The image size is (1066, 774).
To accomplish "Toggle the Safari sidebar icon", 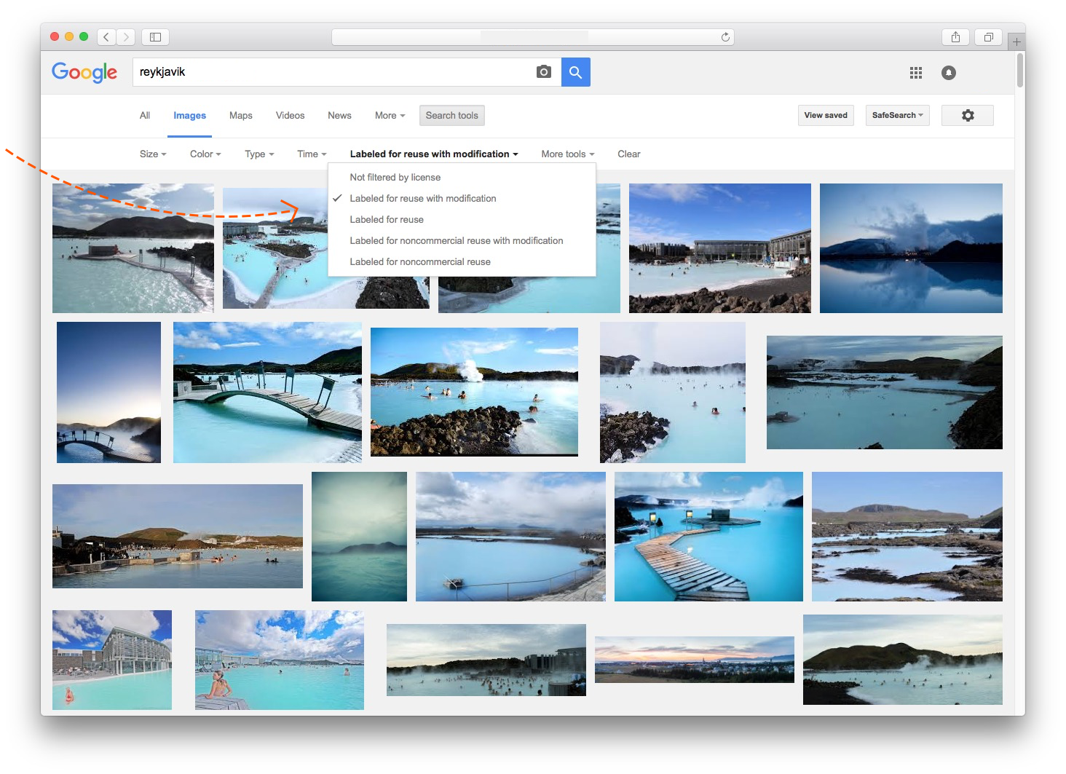I will click(155, 37).
